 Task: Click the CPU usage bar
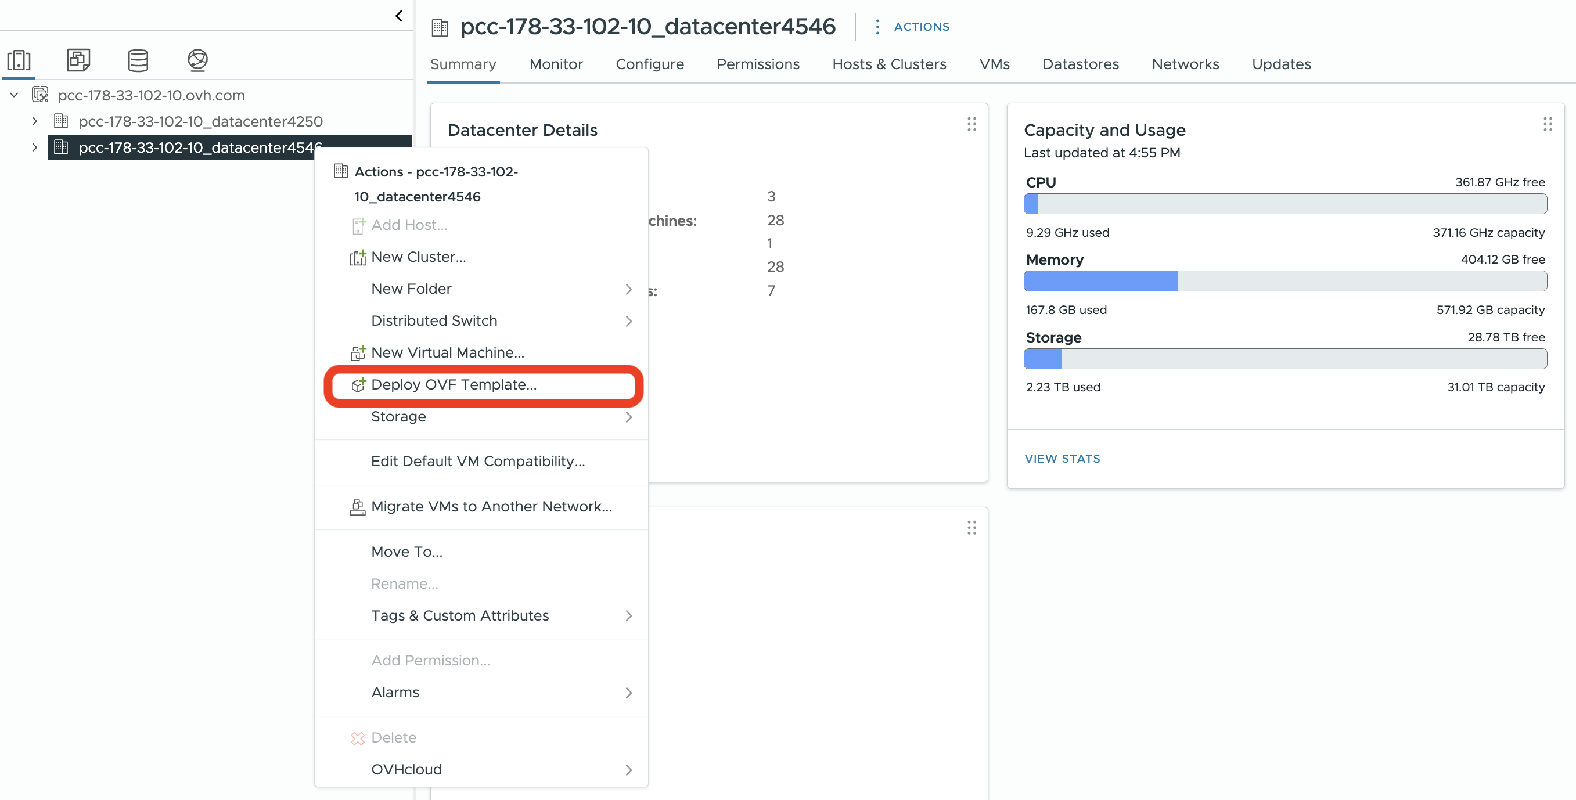tap(1284, 204)
